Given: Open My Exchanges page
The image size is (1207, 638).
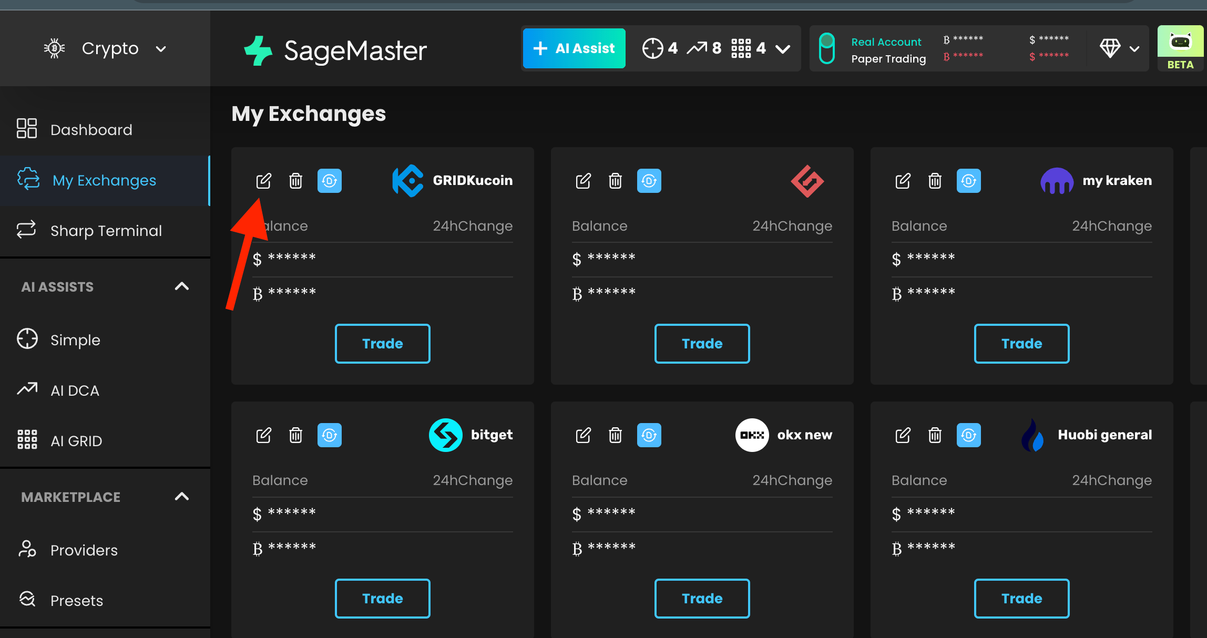Looking at the screenshot, I should click(105, 180).
